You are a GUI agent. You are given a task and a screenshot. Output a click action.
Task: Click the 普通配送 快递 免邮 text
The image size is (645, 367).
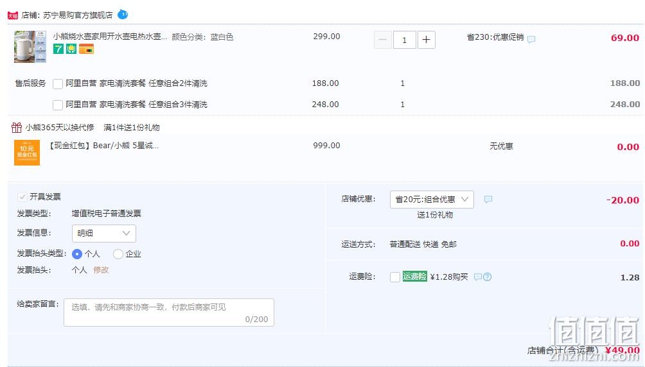(x=423, y=244)
